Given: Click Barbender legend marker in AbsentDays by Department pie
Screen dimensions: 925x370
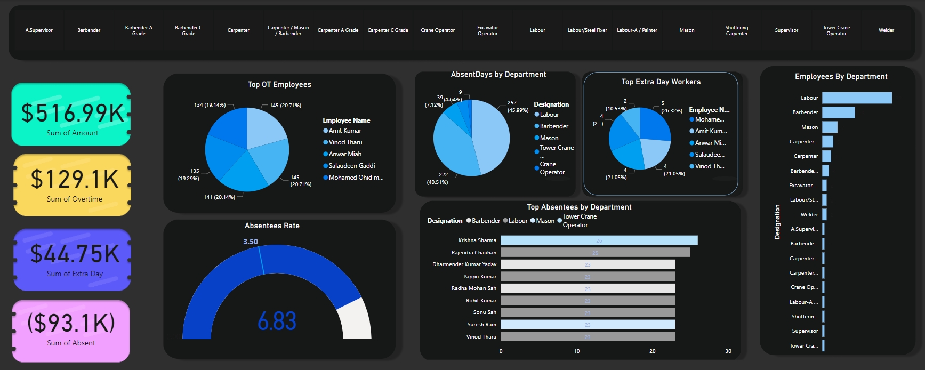Looking at the screenshot, I should pyautogui.click(x=537, y=126).
